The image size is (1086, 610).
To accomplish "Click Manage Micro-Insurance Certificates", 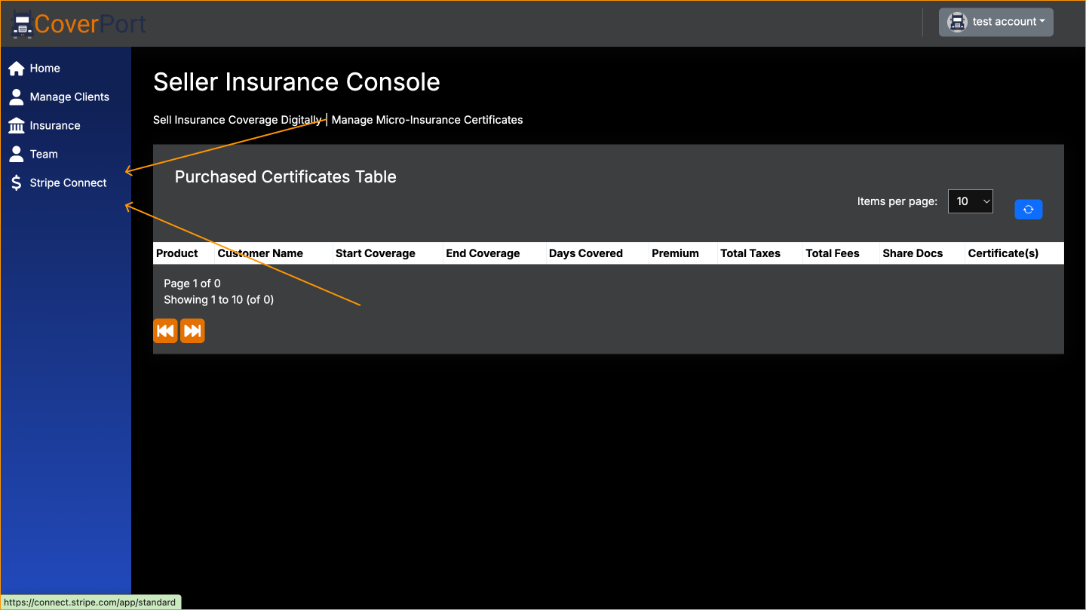I will [427, 119].
